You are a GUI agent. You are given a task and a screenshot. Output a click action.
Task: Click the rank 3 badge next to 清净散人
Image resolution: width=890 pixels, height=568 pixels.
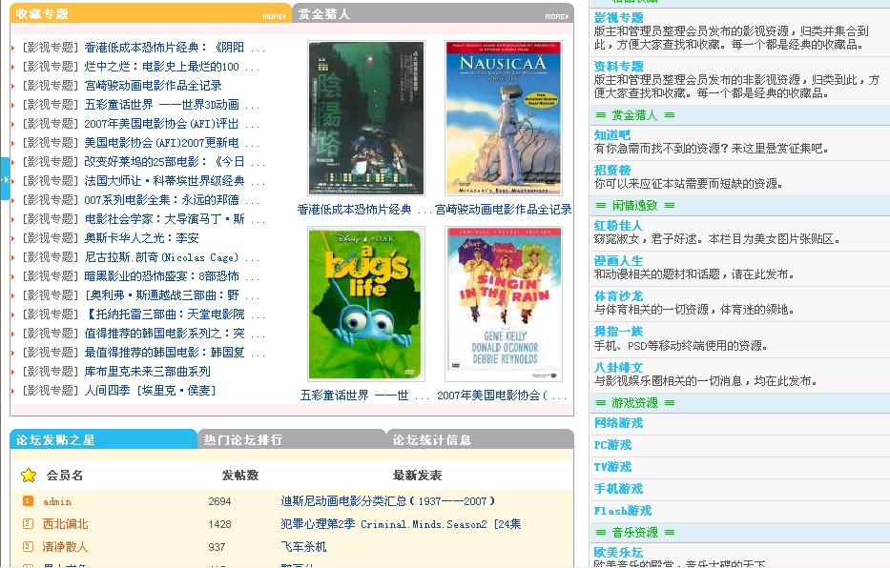[28, 546]
